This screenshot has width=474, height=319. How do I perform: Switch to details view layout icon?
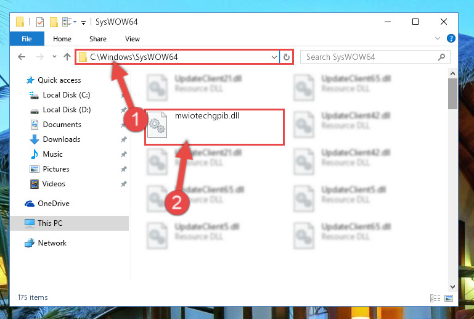[x=435, y=298]
